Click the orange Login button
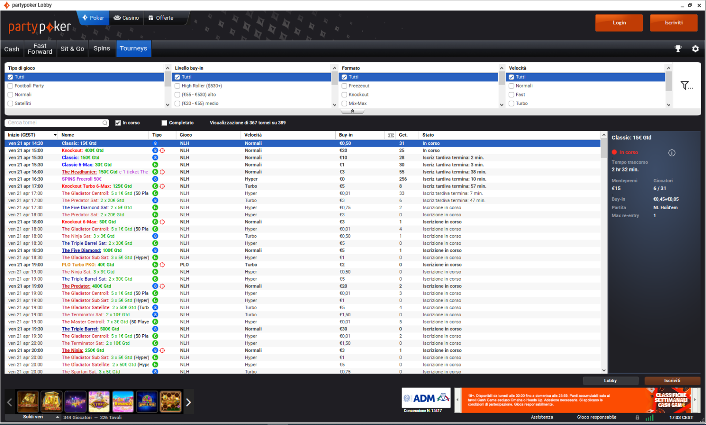706x425 pixels. pyautogui.click(x=619, y=23)
